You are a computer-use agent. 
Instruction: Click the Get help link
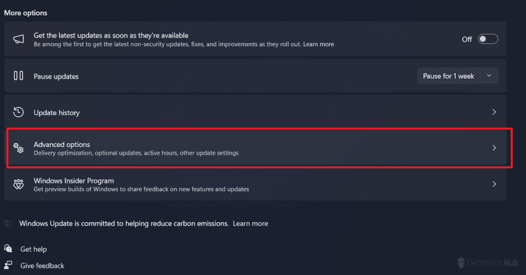point(33,249)
